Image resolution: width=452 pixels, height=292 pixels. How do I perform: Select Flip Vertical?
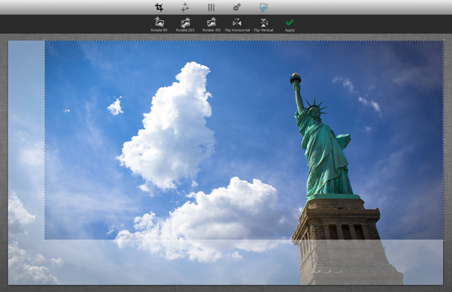click(263, 25)
